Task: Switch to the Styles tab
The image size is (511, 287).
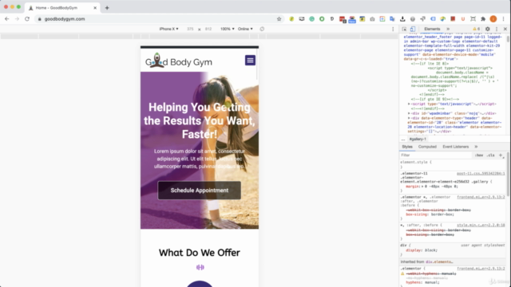Action: click(407, 147)
